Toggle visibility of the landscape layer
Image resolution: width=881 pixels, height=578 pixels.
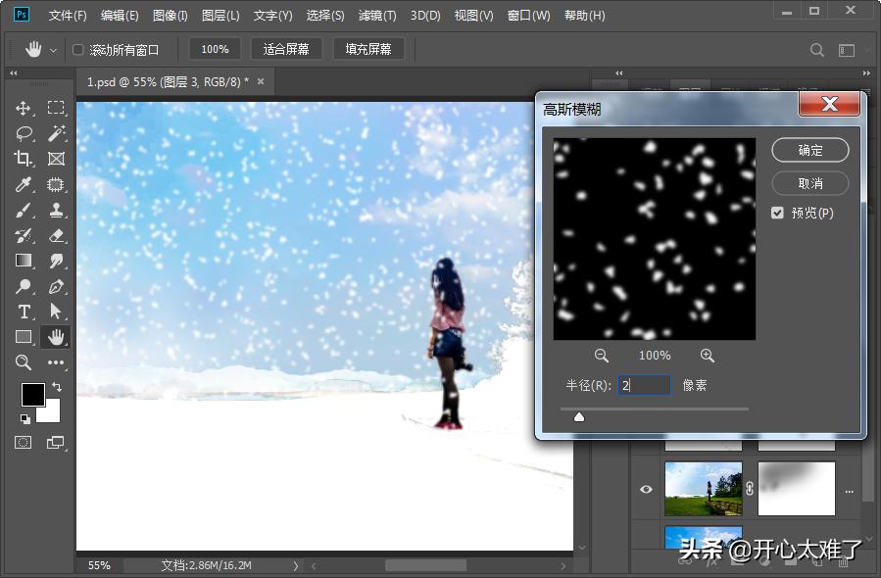(645, 488)
